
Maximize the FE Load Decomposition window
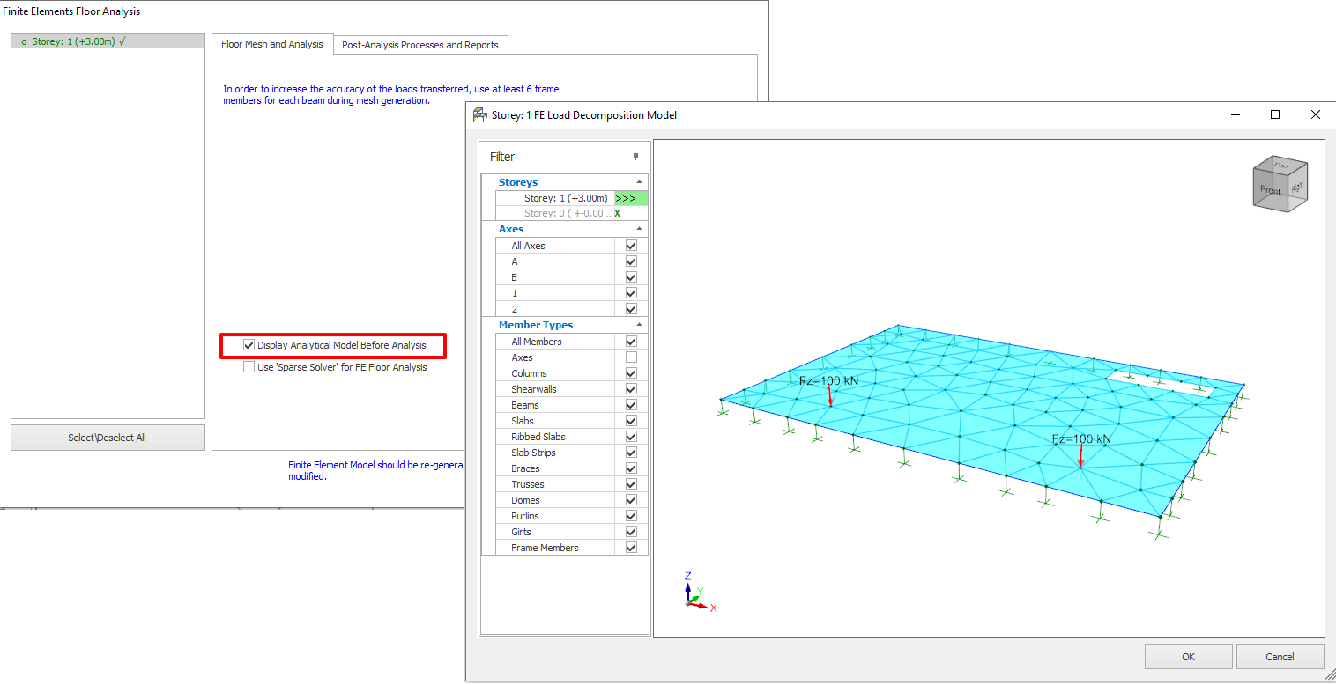click(x=1274, y=115)
